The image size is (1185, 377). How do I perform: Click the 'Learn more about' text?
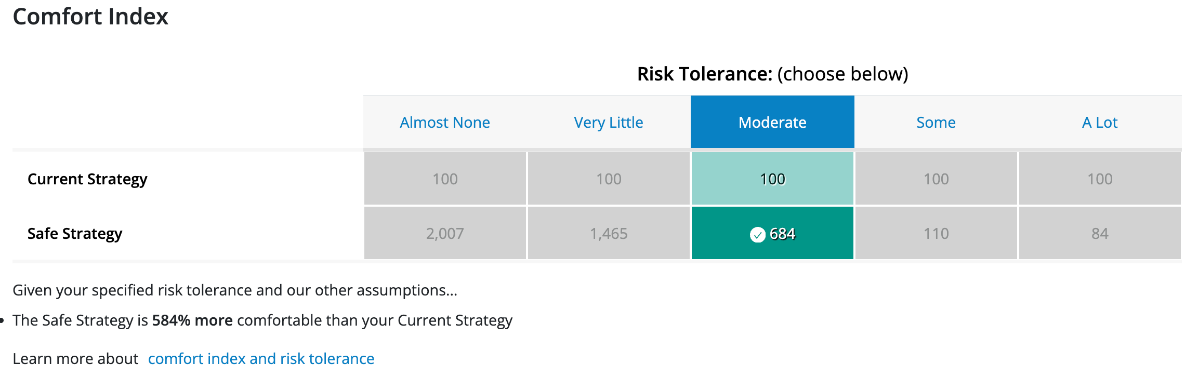pyautogui.click(x=75, y=359)
